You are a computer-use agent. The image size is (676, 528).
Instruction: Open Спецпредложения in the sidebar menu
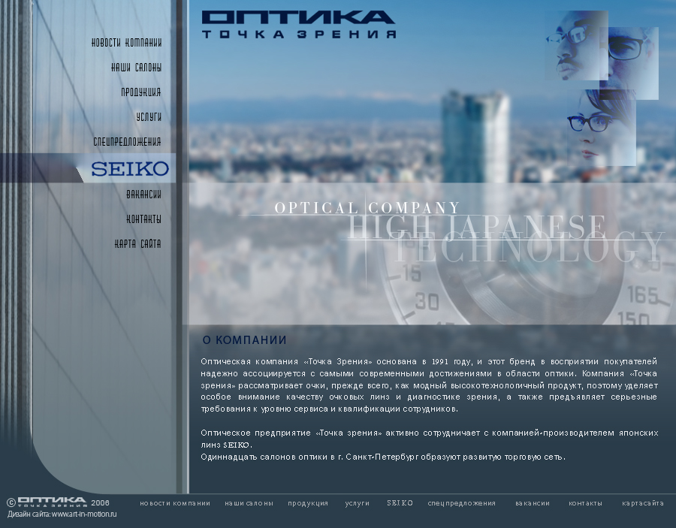pyautogui.click(x=127, y=142)
